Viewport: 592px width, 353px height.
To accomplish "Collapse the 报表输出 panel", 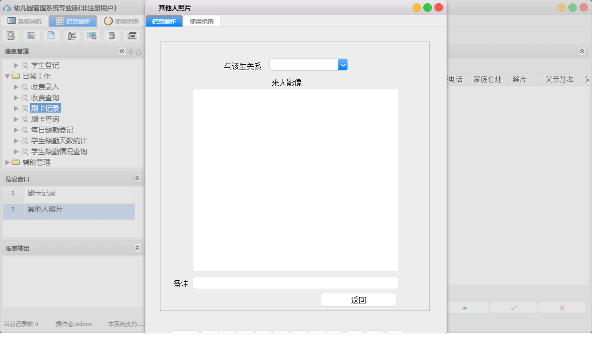I will click(x=137, y=247).
